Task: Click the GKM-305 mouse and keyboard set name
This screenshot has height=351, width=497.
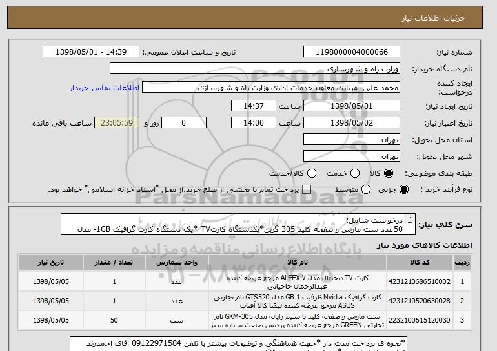Action: [x=298, y=321]
